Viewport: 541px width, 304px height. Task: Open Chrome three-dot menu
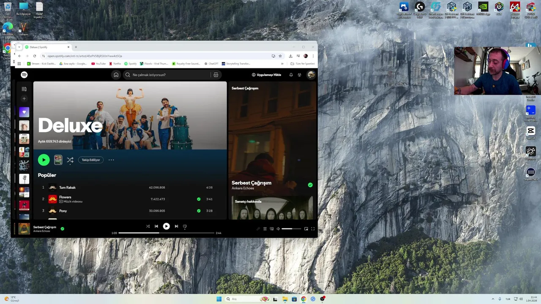click(313, 56)
